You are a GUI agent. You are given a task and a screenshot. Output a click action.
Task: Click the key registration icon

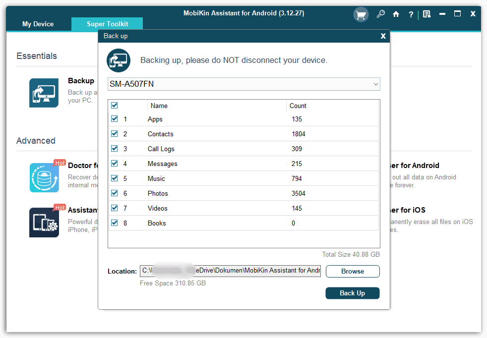(x=380, y=14)
